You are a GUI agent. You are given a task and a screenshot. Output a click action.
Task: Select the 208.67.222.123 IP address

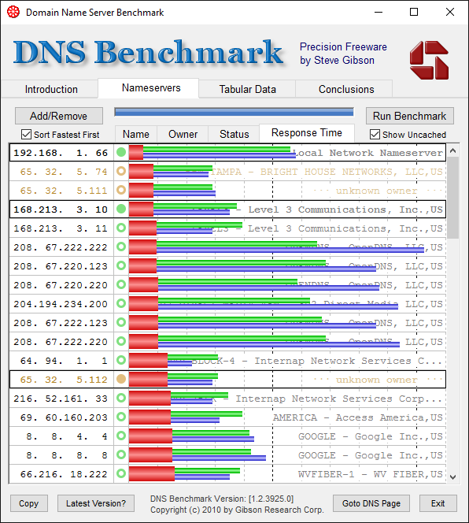coord(61,323)
